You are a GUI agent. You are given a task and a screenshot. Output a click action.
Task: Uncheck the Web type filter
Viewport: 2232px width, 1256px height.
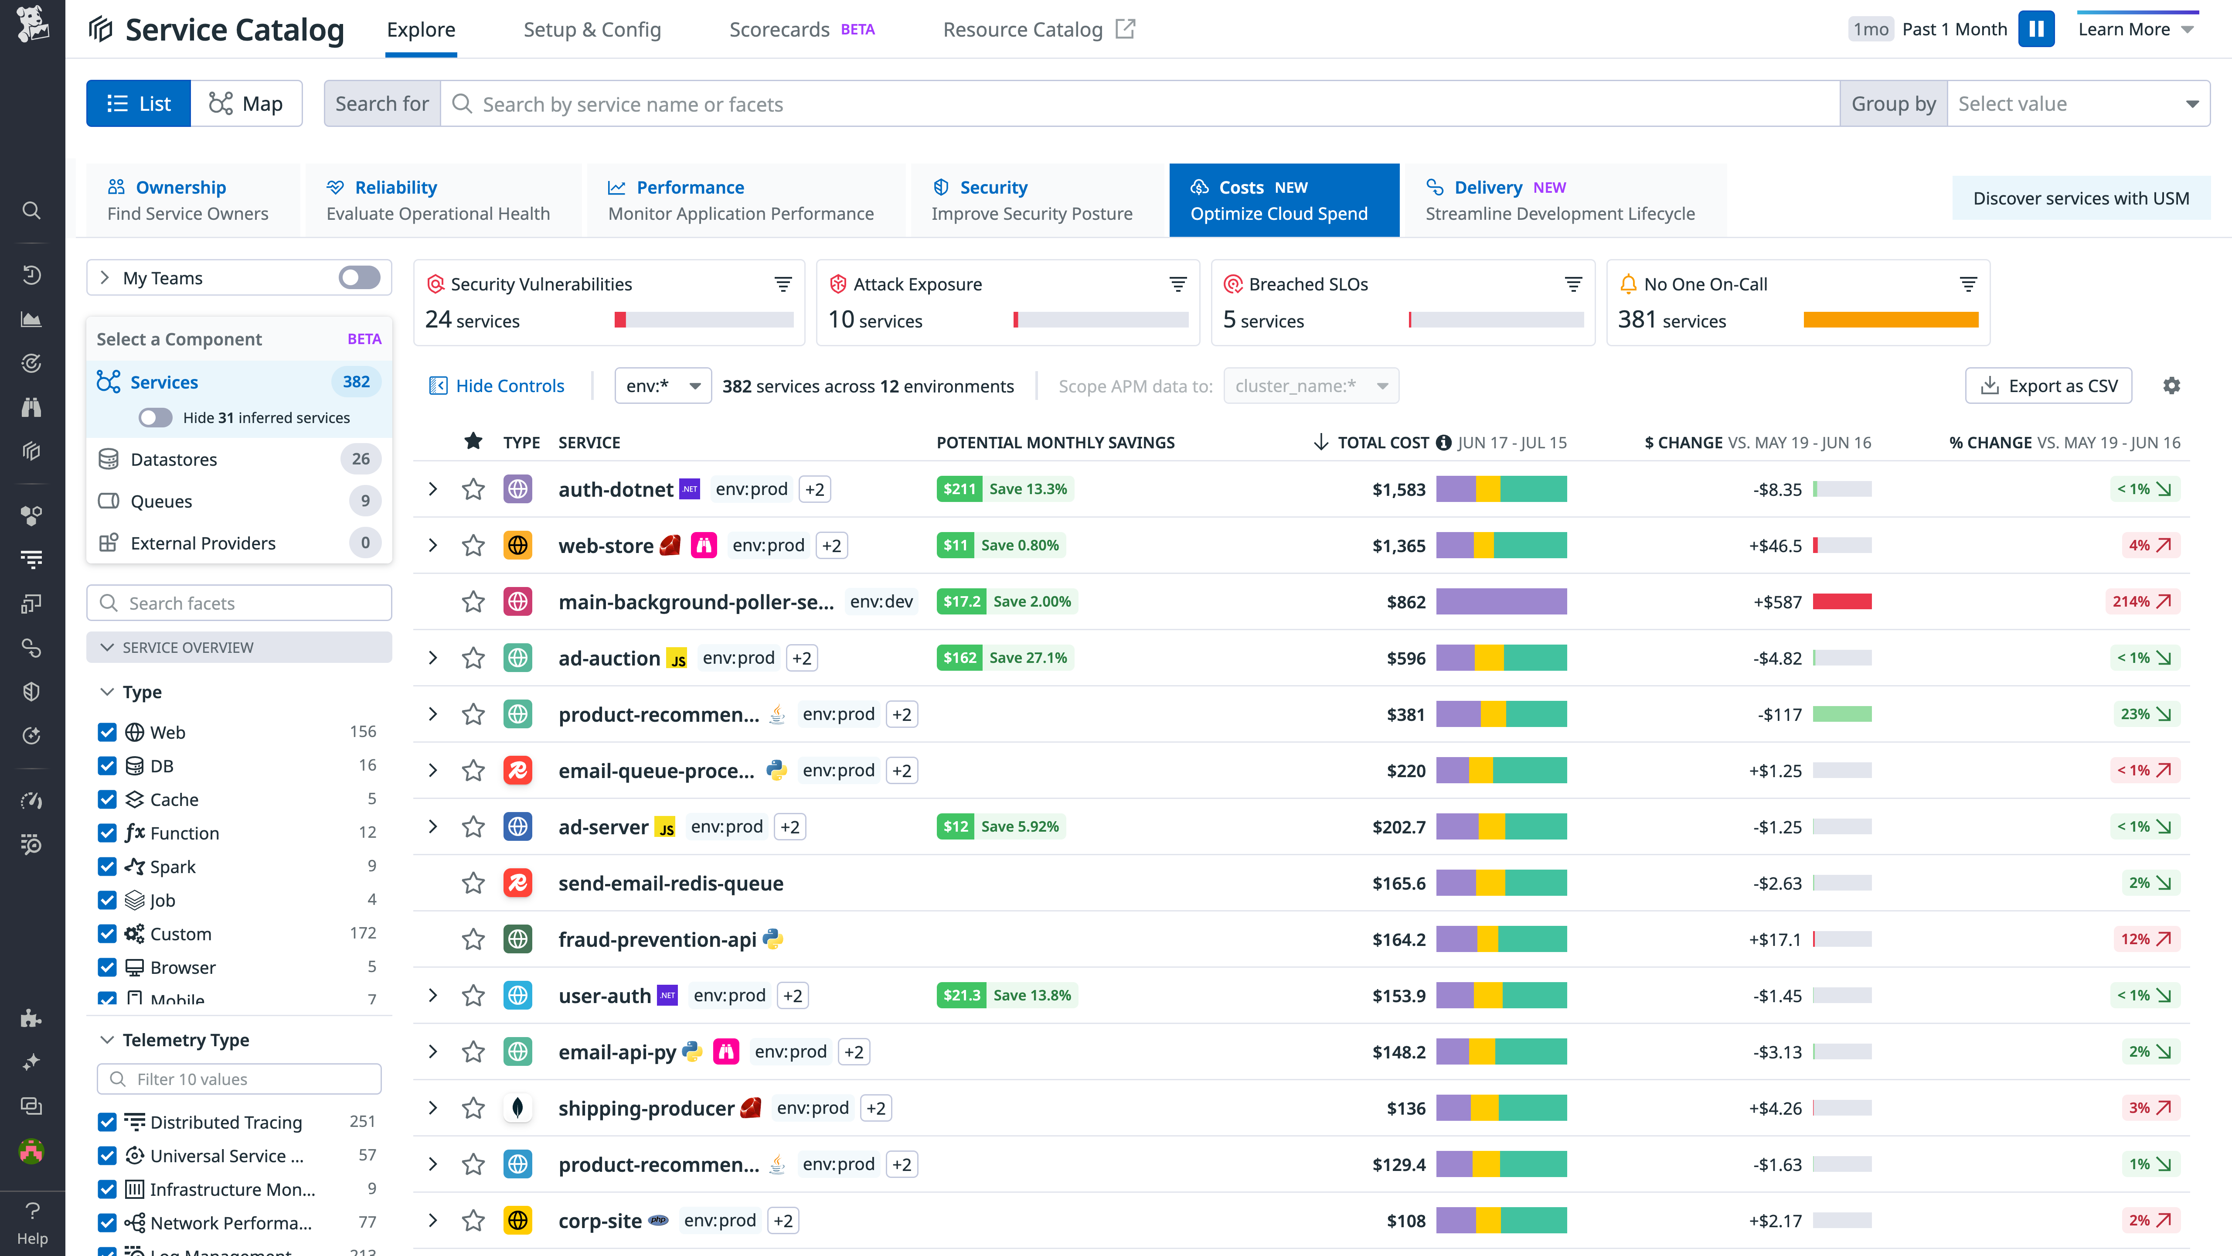[x=107, y=732]
